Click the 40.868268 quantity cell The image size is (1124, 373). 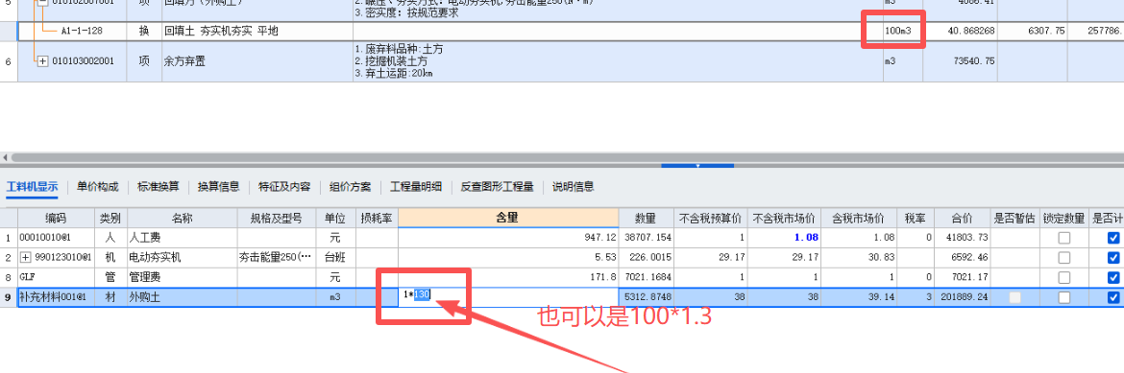[x=960, y=31]
